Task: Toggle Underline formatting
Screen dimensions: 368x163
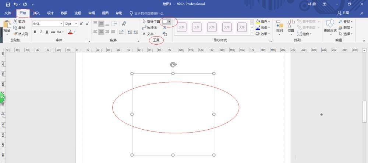Action: point(47,32)
